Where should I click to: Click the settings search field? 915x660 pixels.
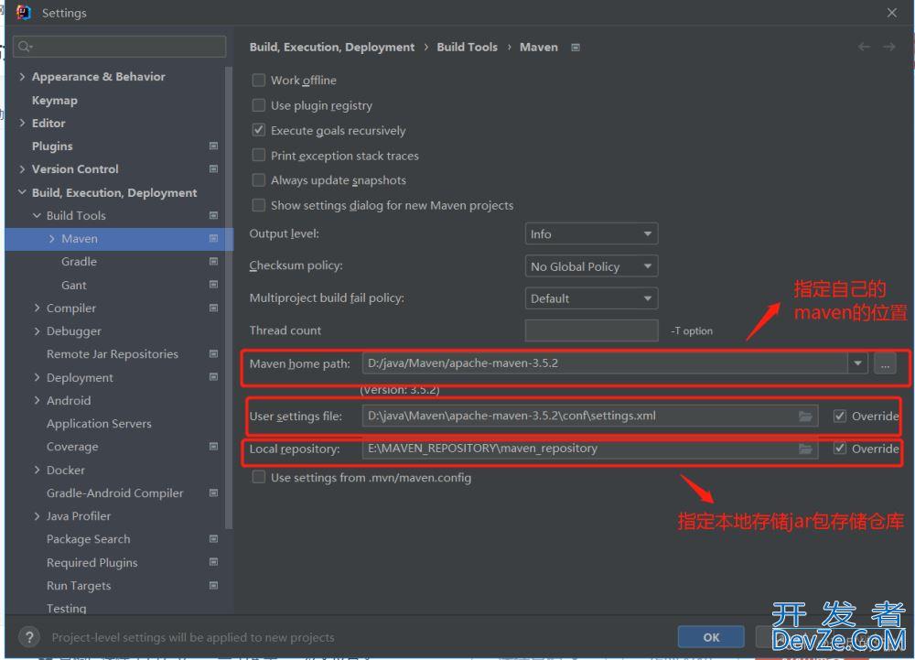(x=120, y=46)
